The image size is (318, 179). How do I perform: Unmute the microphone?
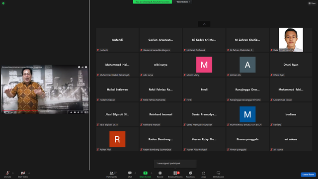7,174
